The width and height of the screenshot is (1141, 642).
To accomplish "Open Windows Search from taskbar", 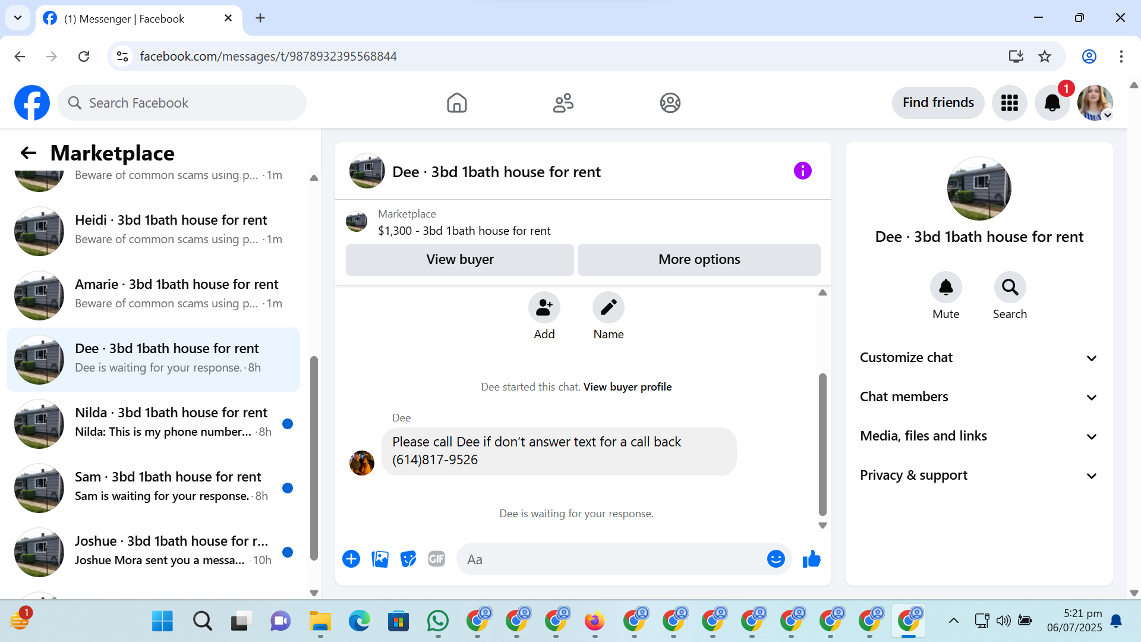I will (202, 621).
